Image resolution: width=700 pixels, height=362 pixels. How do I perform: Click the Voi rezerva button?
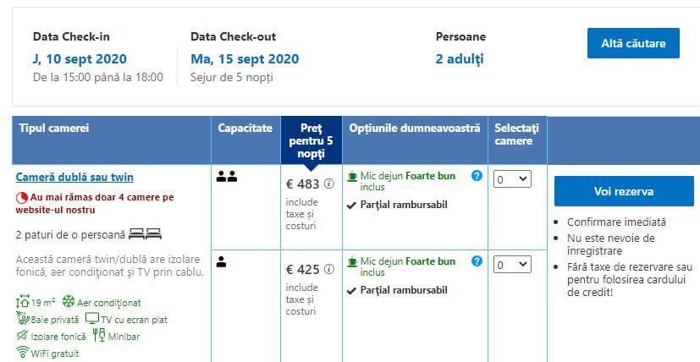tap(624, 191)
